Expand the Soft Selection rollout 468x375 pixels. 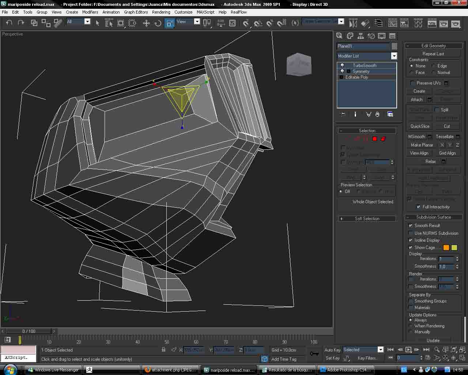pos(367,219)
